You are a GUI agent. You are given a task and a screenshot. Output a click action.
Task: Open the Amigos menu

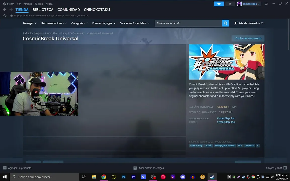coord(28,4)
